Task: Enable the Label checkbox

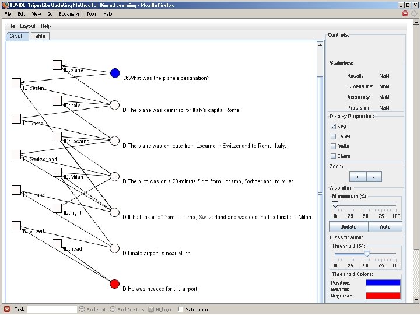Action: tap(333, 136)
